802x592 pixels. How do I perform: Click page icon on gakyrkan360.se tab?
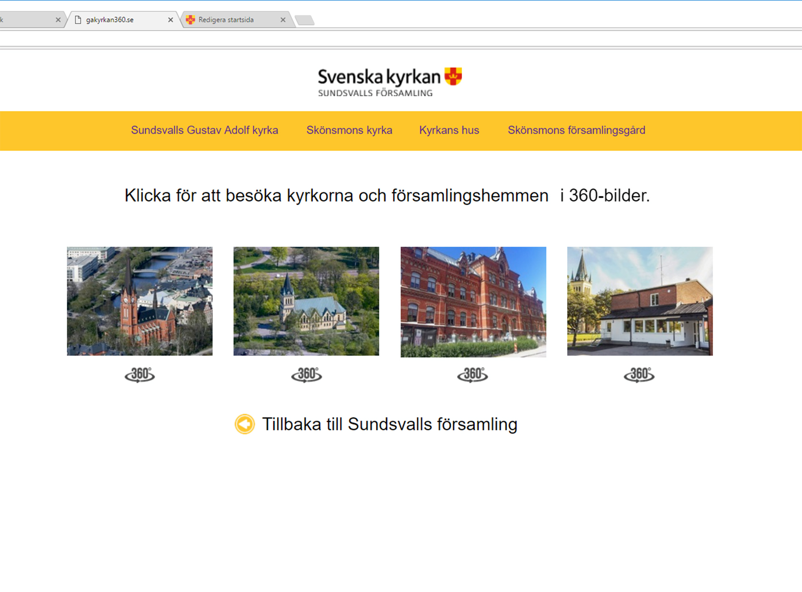tap(78, 20)
